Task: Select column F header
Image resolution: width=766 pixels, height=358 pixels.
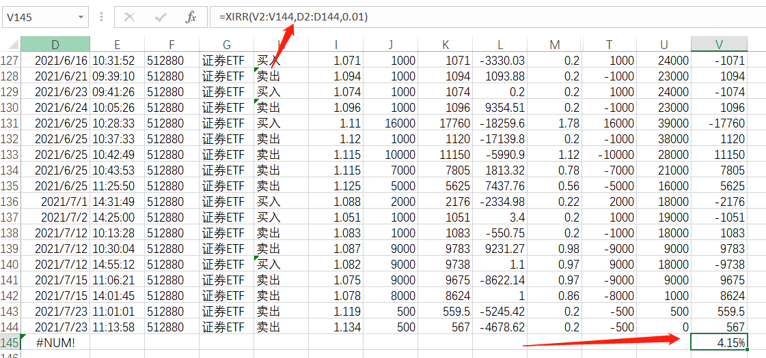Action: pyautogui.click(x=172, y=44)
